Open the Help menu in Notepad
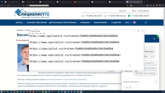 coord(44,33)
